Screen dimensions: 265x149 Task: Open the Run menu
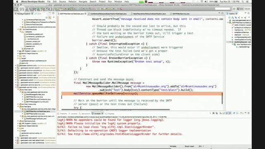pyautogui.click(x=110, y=2)
